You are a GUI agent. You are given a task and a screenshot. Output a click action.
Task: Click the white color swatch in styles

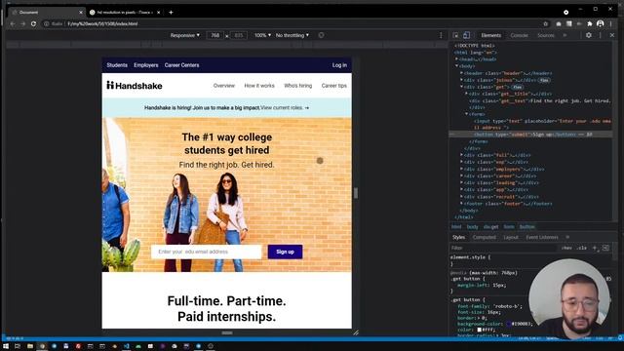click(x=480, y=330)
